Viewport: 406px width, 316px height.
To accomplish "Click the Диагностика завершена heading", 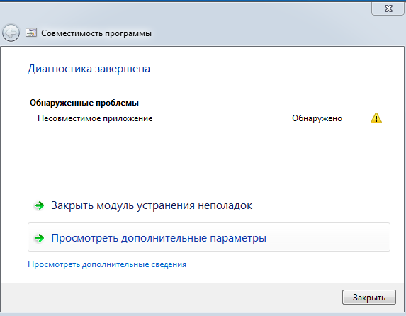I will (x=89, y=69).
